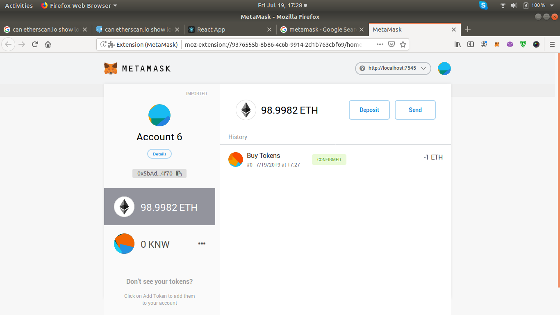Open account Details
This screenshot has width=560, height=315.
pyautogui.click(x=159, y=153)
